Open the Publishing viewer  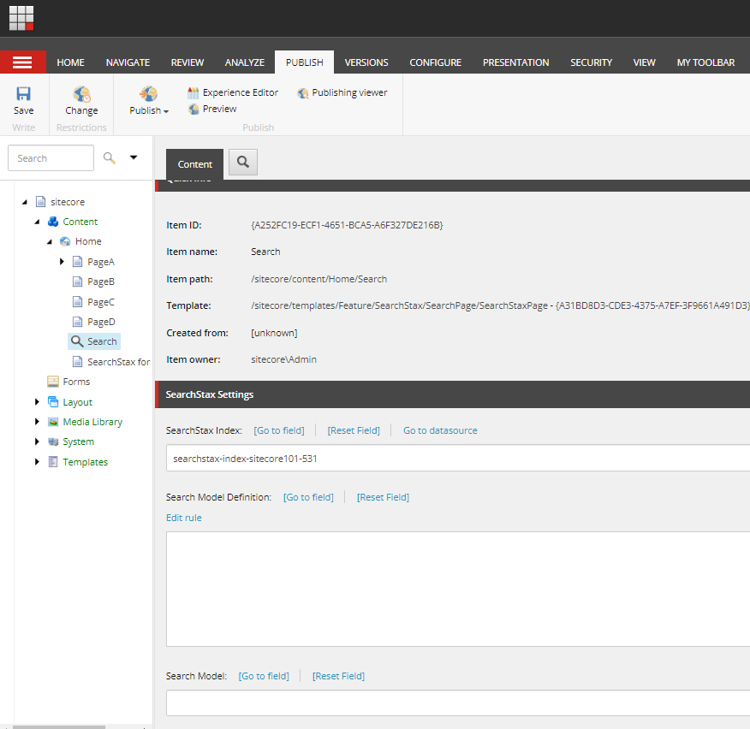(342, 92)
